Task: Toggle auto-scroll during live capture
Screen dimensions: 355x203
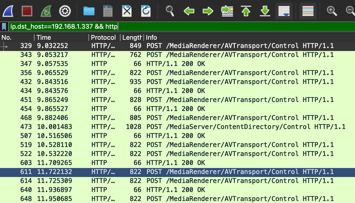Action: [x=284, y=11]
